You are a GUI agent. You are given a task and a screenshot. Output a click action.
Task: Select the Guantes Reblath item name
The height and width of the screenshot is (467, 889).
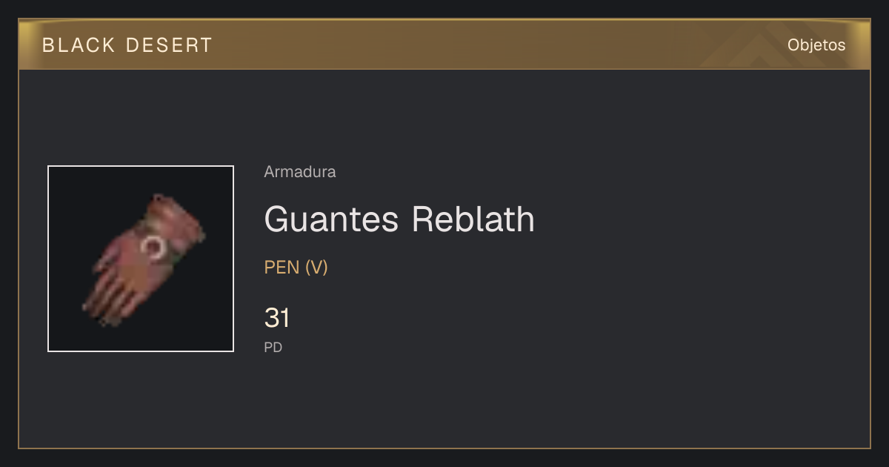[399, 219]
